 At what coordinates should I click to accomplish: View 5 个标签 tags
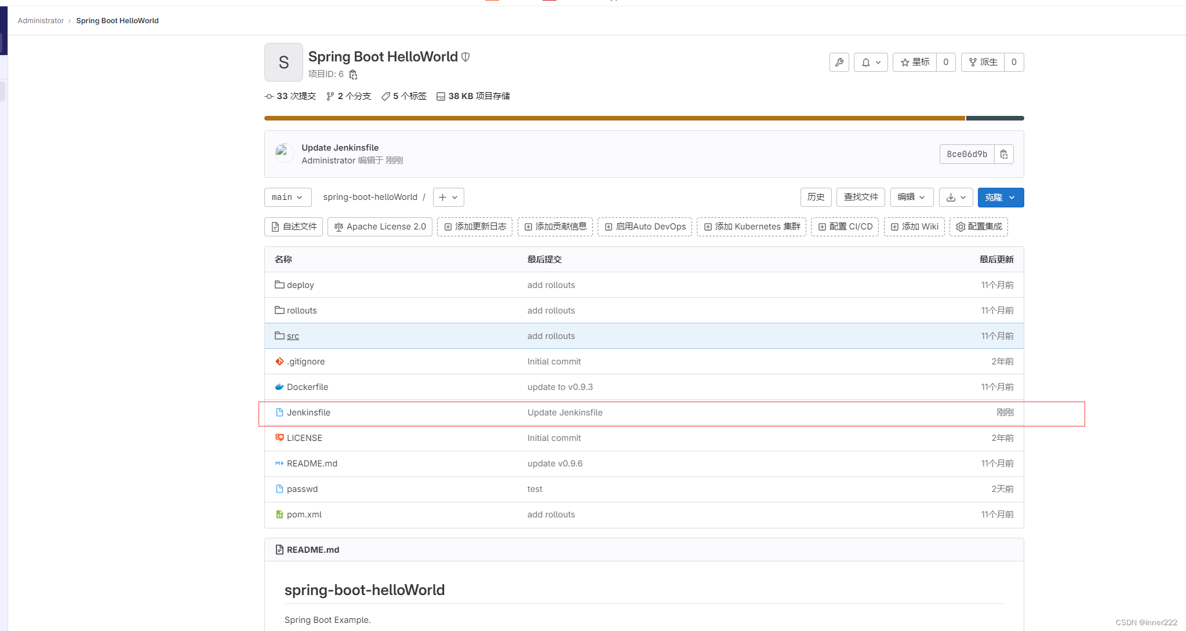pos(404,96)
